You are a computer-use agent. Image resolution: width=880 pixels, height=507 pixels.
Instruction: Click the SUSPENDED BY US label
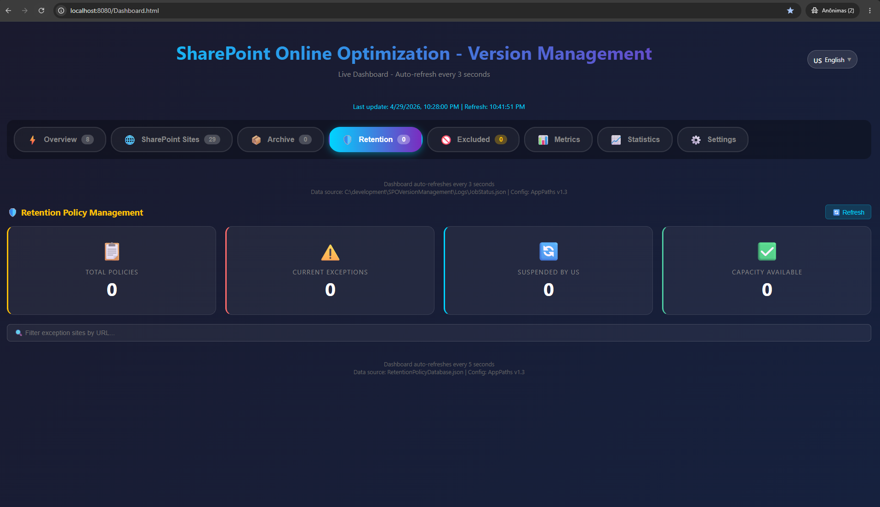click(x=549, y=272)
